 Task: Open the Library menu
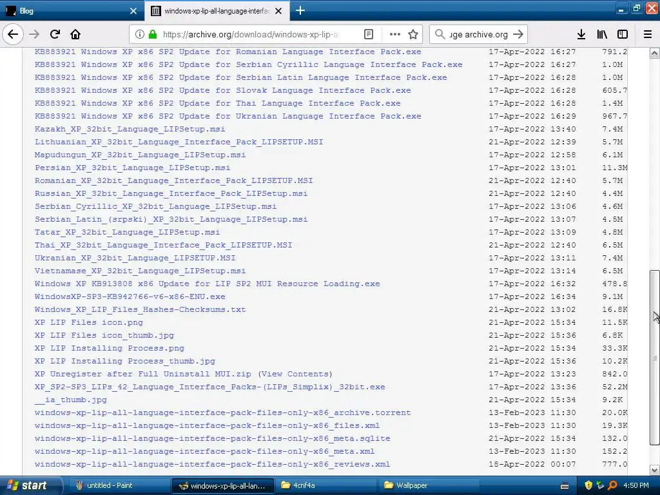[602, 35]
